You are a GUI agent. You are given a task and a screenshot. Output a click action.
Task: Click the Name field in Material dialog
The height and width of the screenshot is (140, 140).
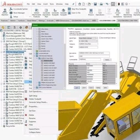tap(88, 47)
